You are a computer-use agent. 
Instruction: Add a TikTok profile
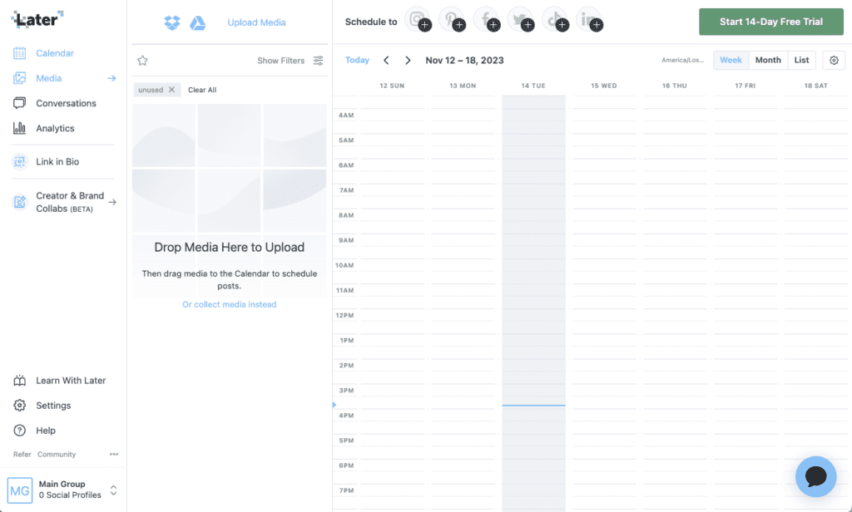(x=555, y=21)
